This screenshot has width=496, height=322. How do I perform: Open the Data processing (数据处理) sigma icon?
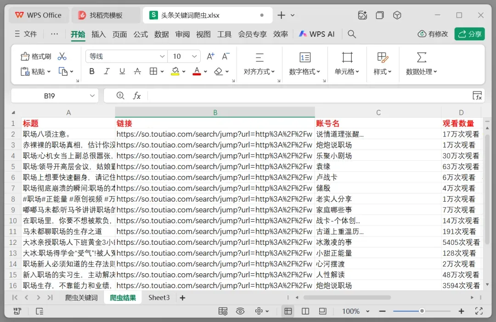(421, 57)
